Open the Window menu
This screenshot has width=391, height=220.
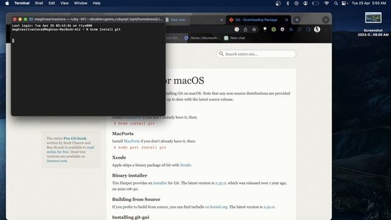click(x=81, y=3)
